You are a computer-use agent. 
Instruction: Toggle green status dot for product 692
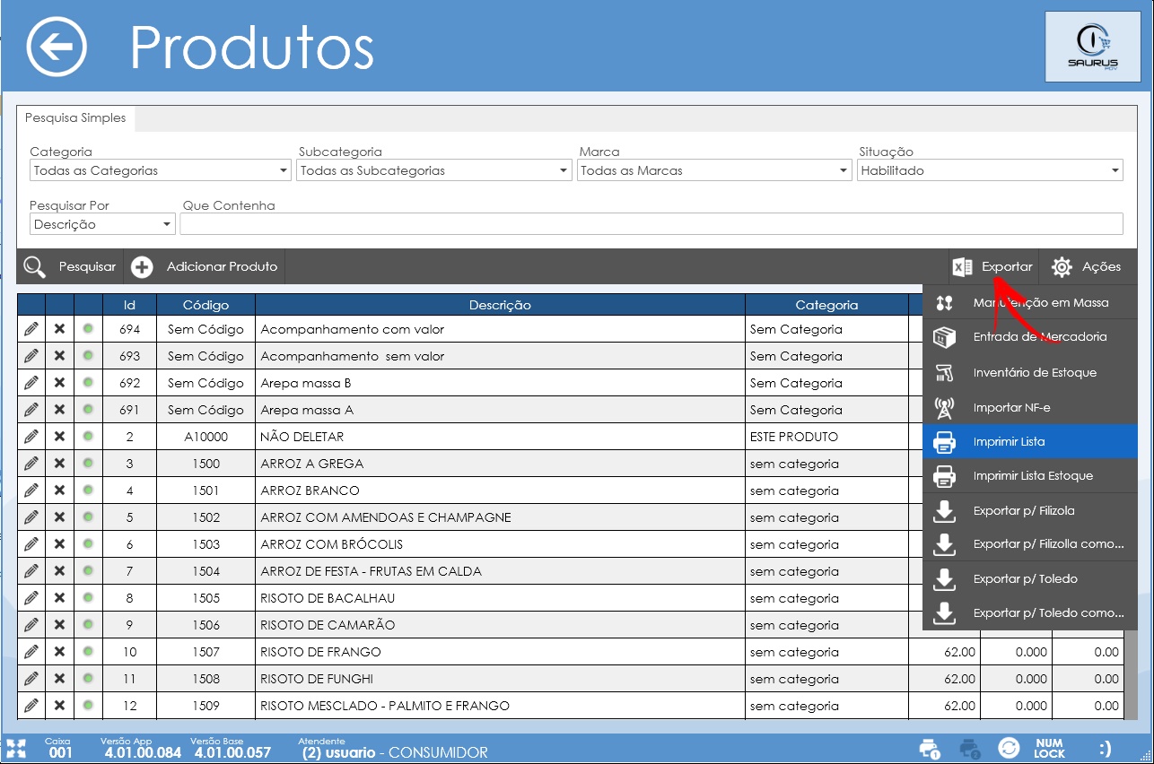pos(88,383)
